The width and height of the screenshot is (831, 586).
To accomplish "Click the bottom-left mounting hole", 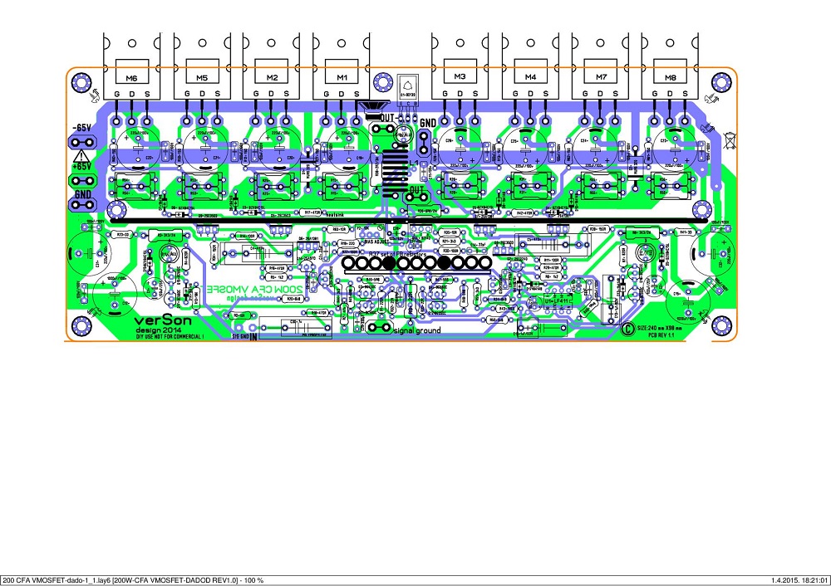I will tap(81, 325).
